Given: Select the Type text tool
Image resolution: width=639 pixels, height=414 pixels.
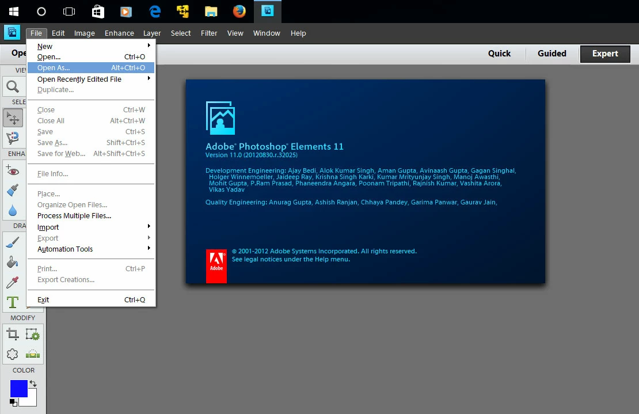Looking at the screenshot, I should (13, 302).
